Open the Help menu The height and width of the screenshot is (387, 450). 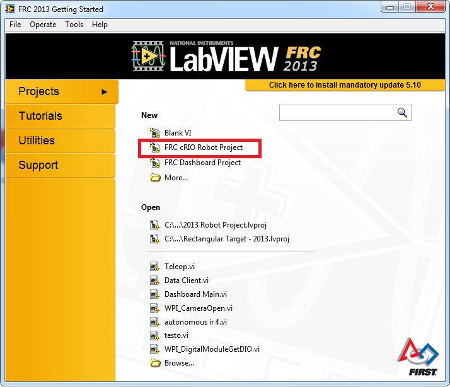(x=100, y=25)
